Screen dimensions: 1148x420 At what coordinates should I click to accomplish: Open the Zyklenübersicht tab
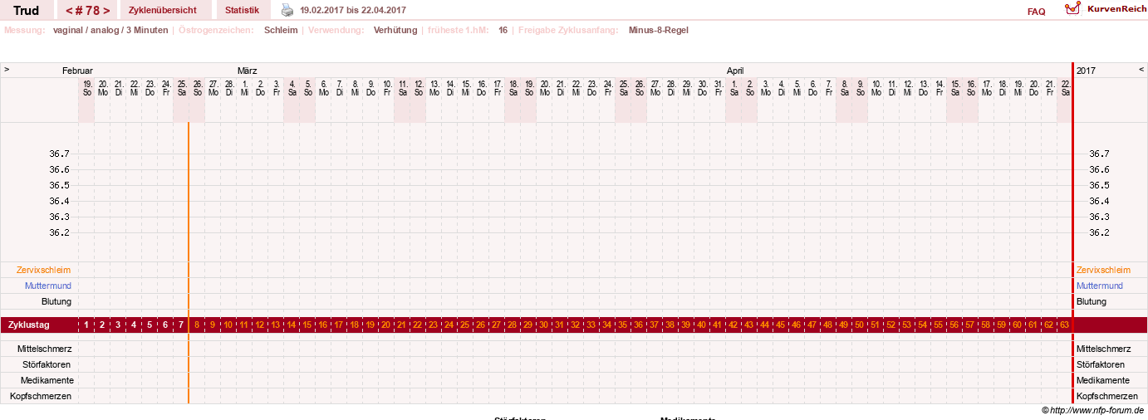(x=163, y=10)
